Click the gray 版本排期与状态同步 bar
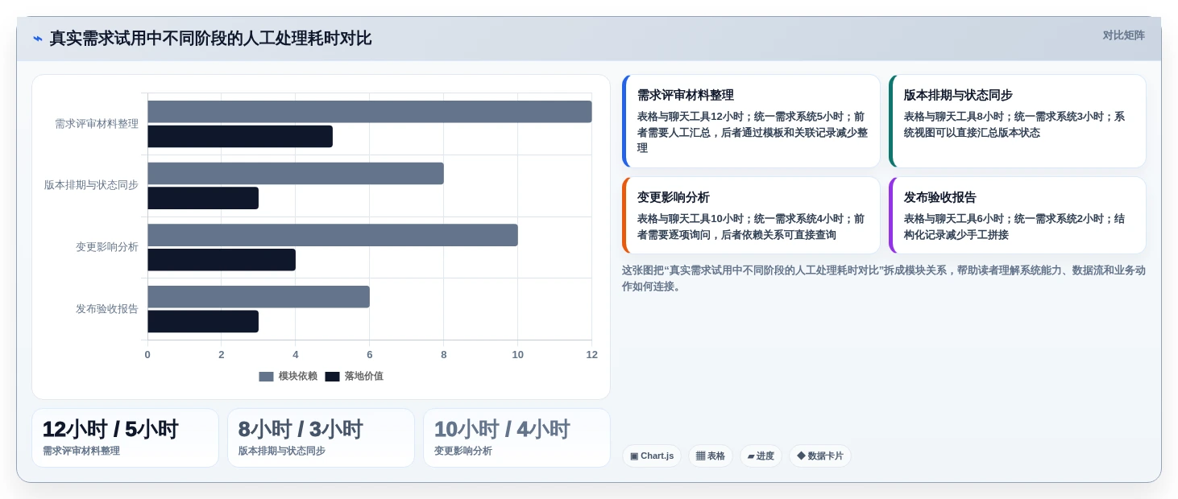This screenshot has height=499, width=1178. pos(296,173)
